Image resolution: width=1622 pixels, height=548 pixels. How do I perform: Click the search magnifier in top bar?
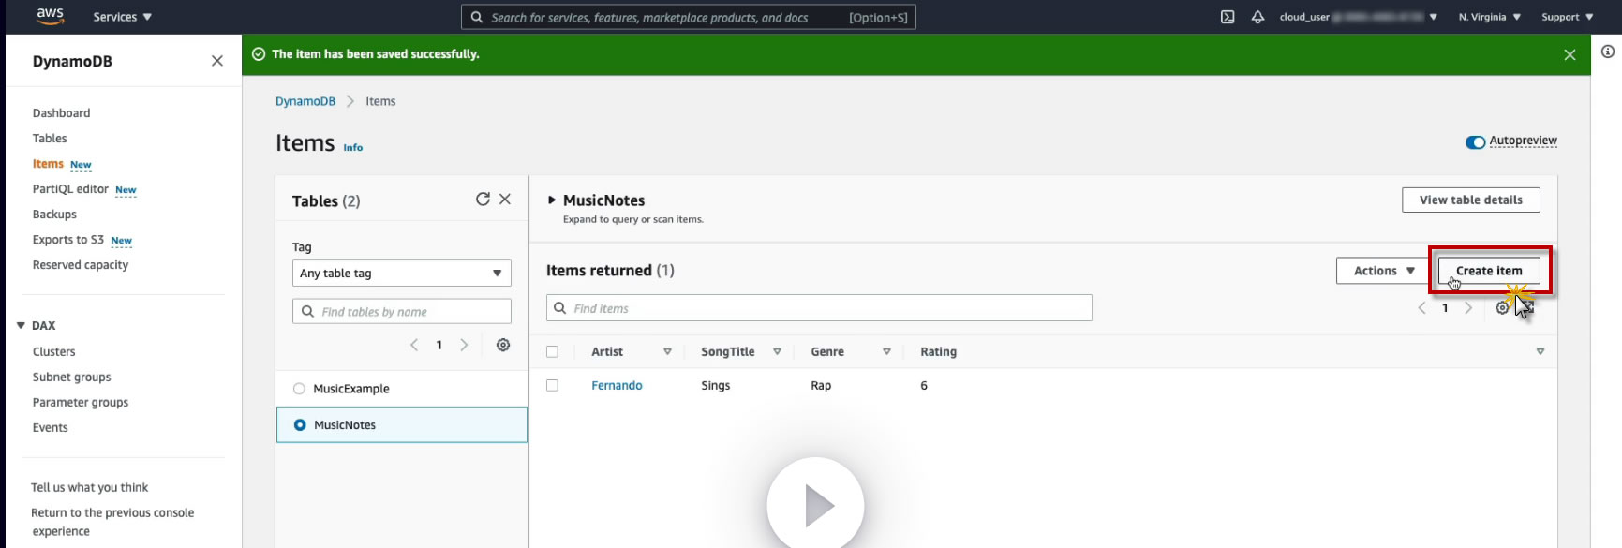click(x=477, y=17)
